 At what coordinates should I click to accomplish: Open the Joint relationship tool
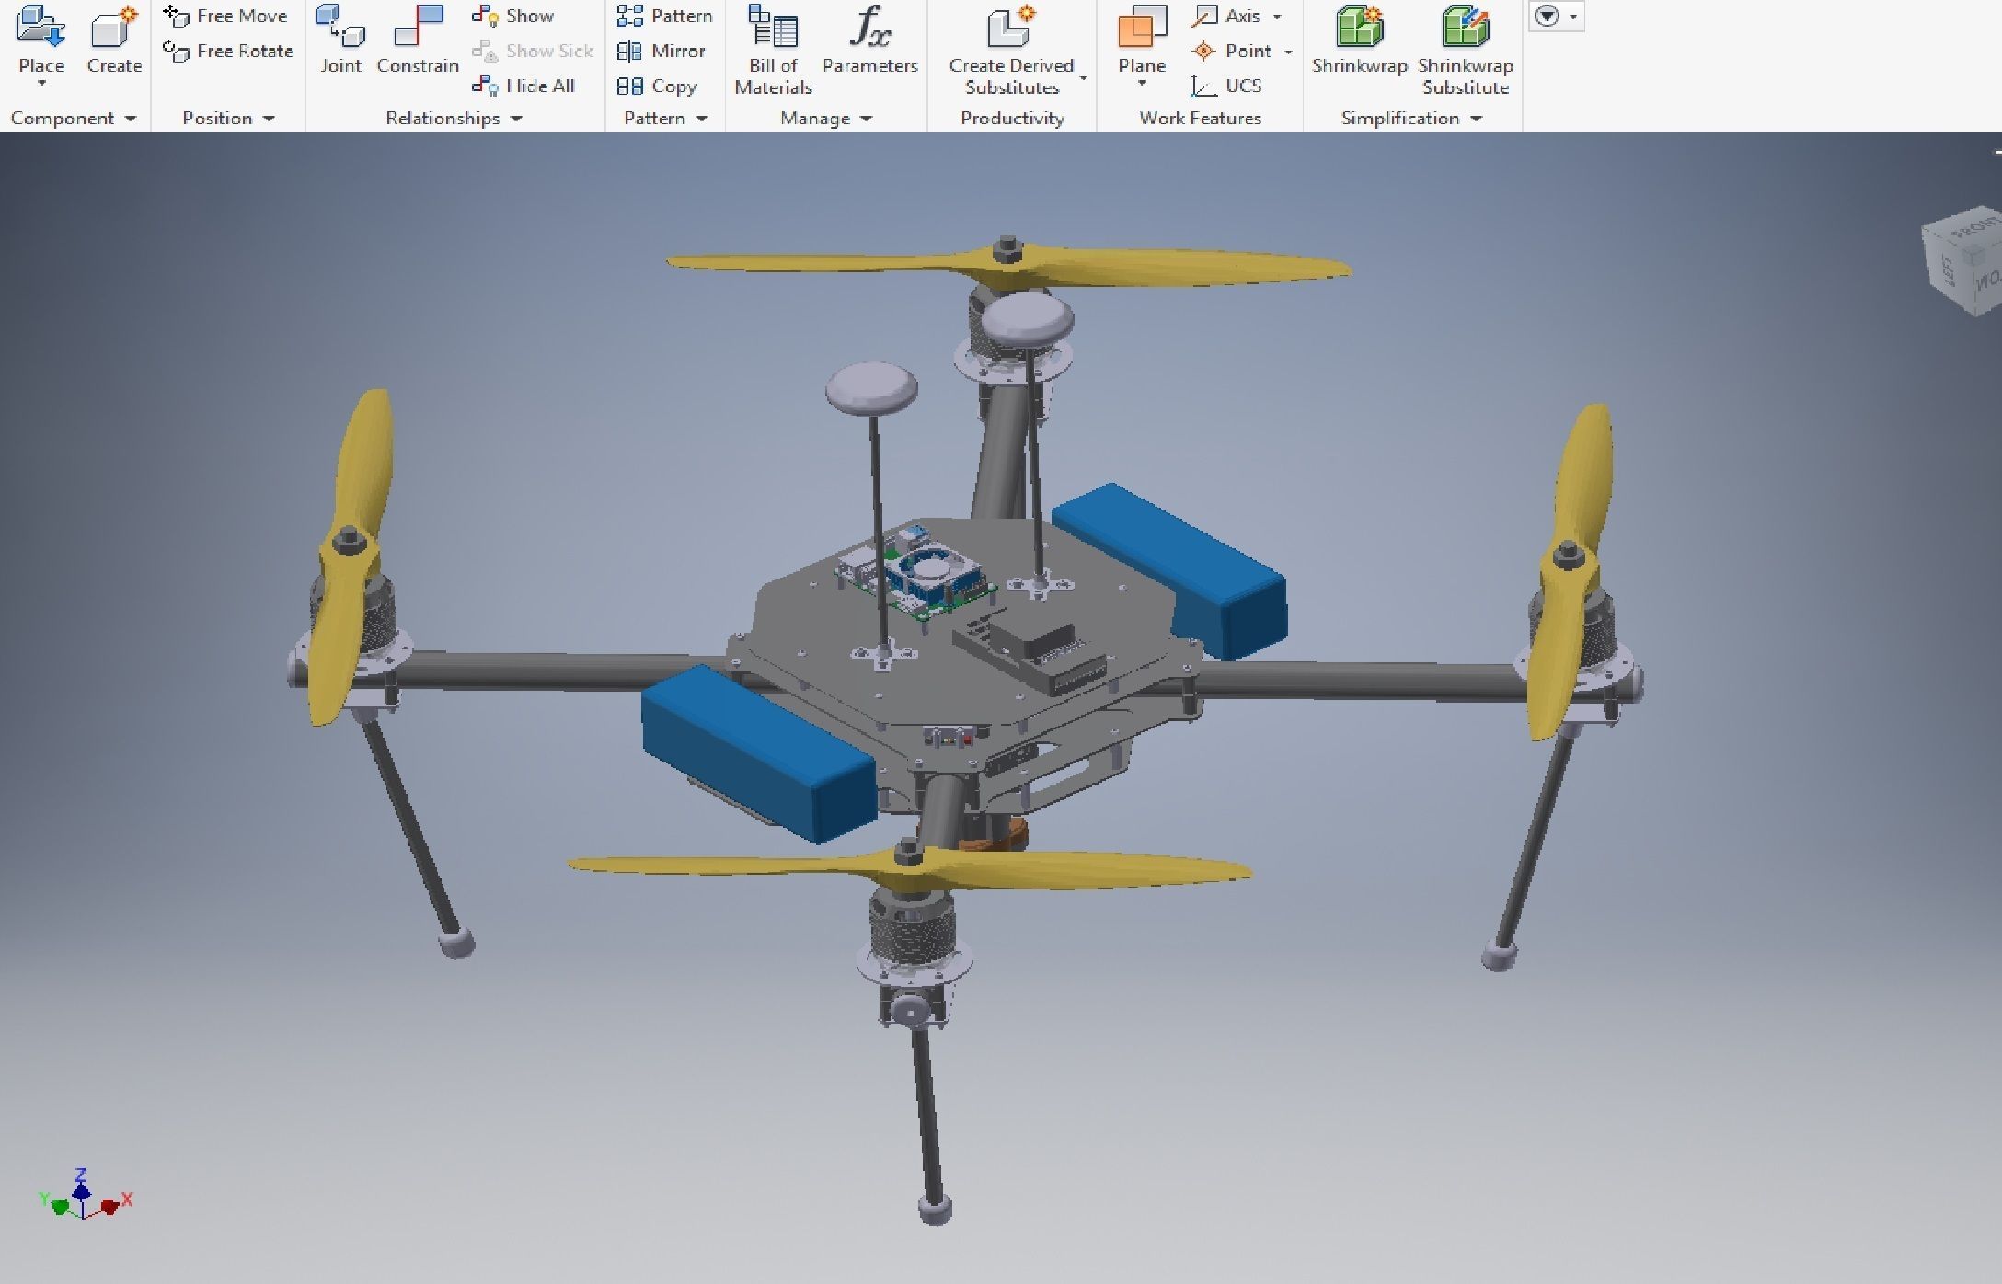coord(340,39)
